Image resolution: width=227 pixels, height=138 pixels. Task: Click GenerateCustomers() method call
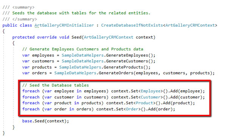point(129,61)
